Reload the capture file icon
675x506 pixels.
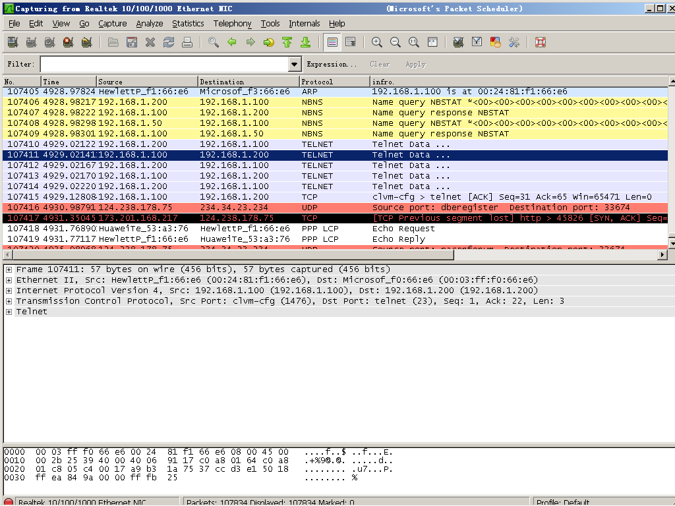[169, 42]
